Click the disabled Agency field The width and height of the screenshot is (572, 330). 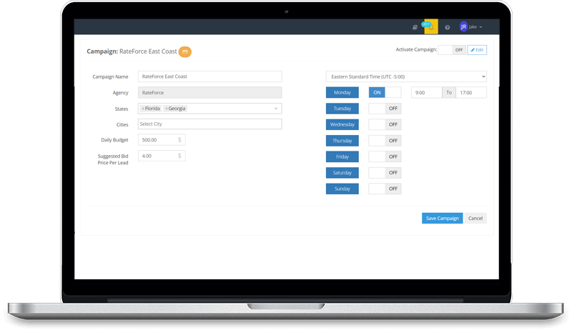[x=209, y=93]
